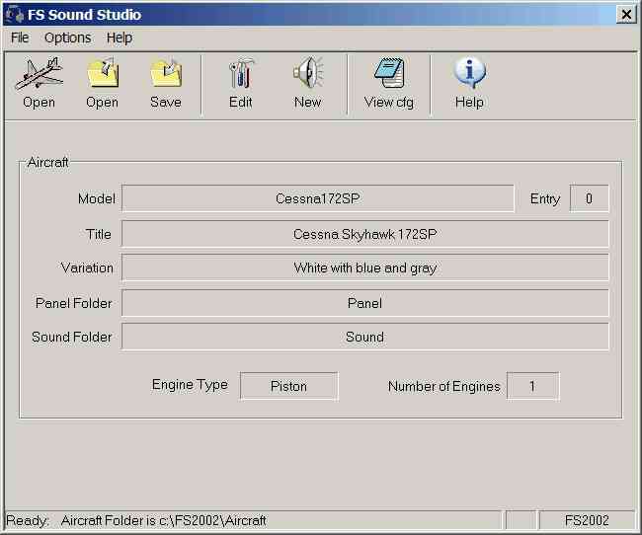Select Variation field White with blue and gray

[x=364, y=267]
